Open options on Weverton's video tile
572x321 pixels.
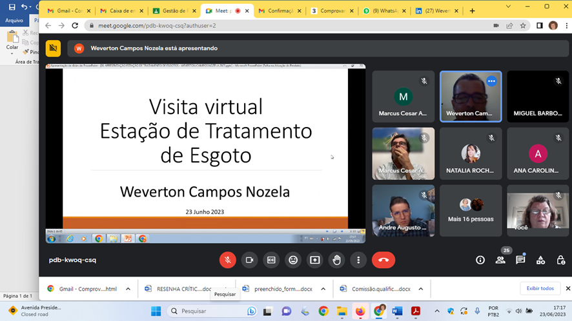(x=491, y=81)
